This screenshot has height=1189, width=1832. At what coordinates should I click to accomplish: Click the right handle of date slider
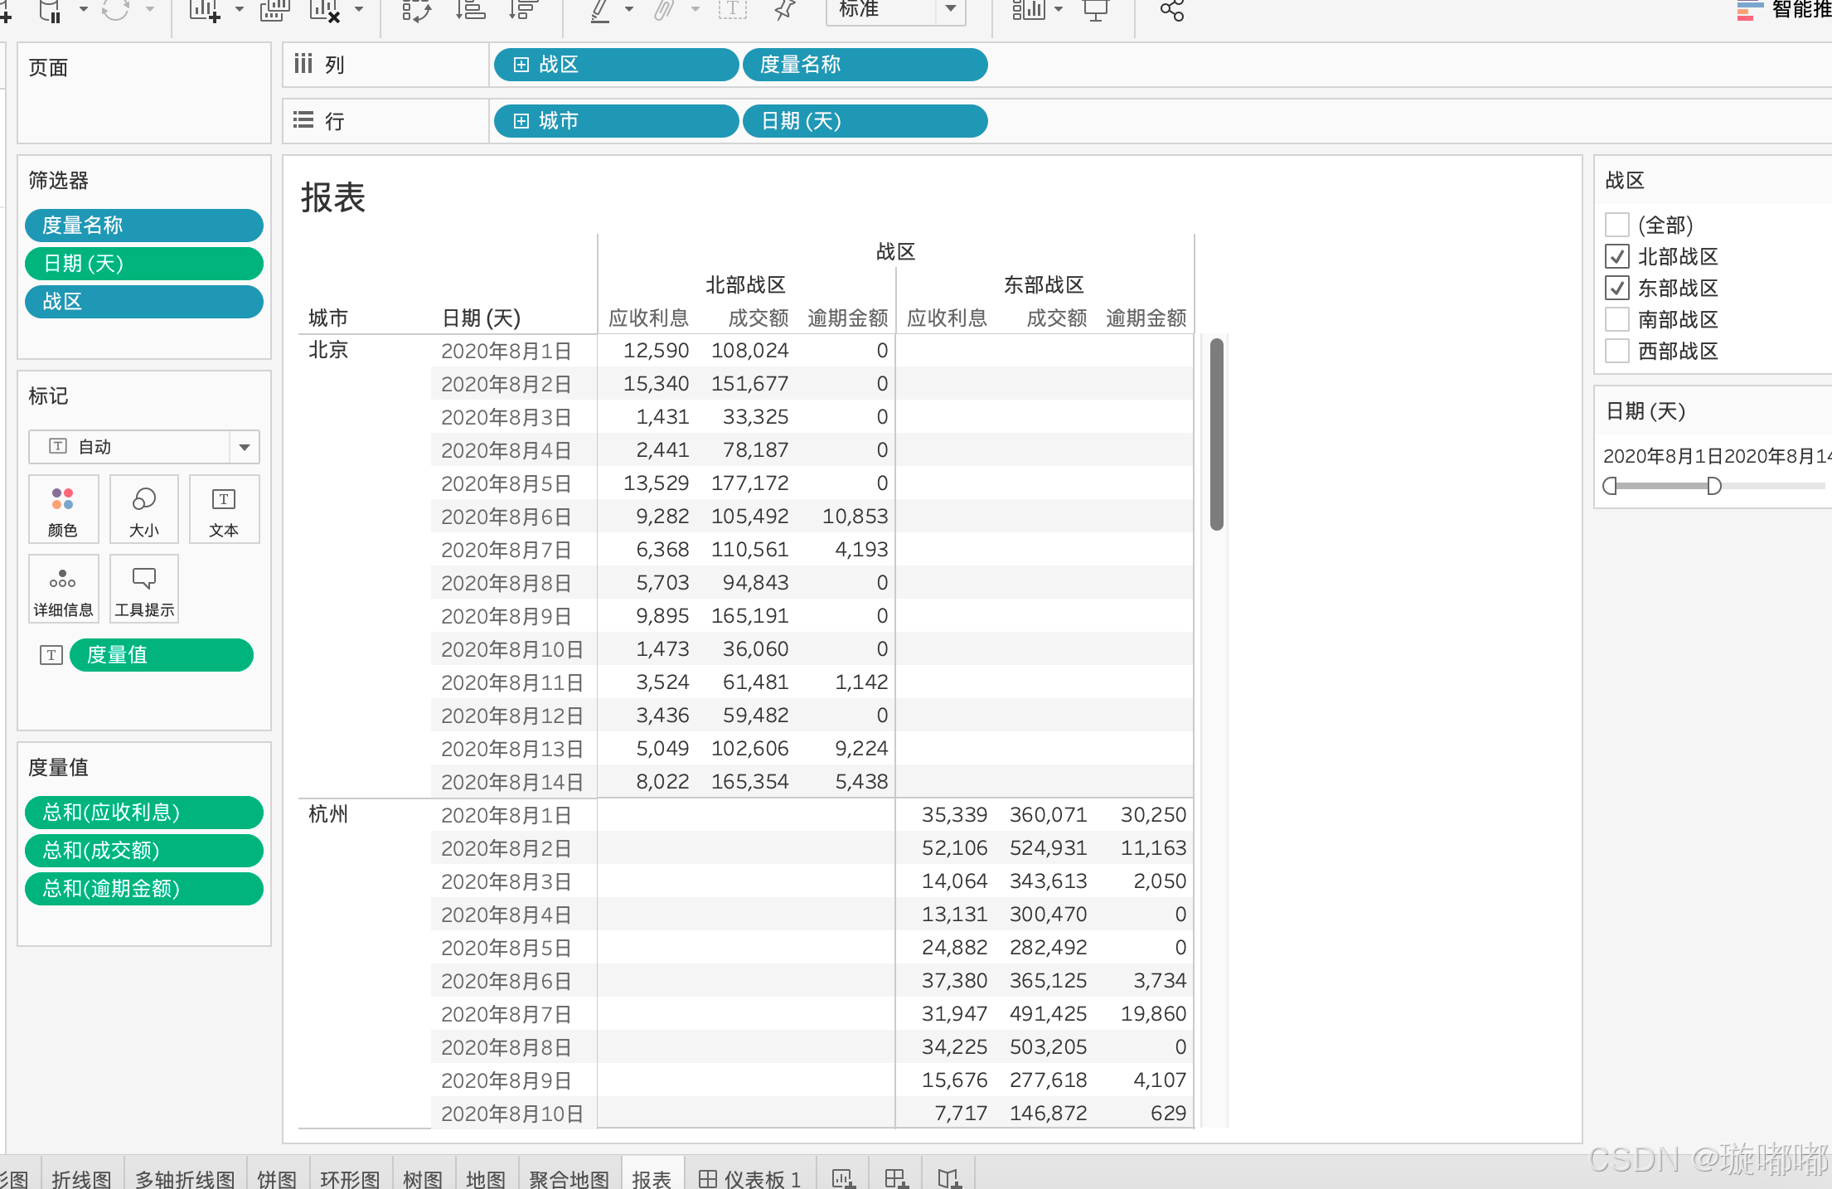point(1714,486)
